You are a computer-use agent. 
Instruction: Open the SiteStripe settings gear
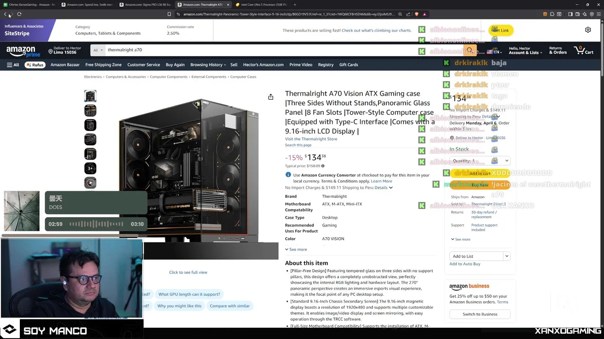point(588,30)
